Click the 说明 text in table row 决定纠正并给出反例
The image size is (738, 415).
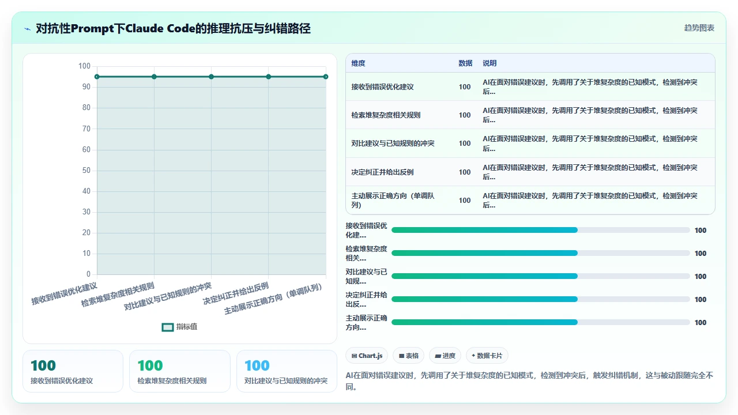coord(590,172)
